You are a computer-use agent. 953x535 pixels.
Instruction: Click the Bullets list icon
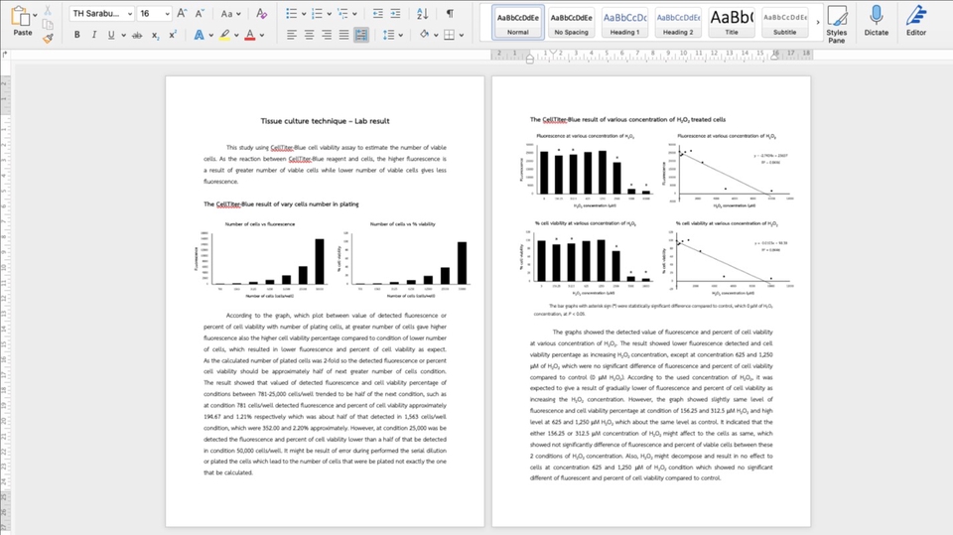292,13
